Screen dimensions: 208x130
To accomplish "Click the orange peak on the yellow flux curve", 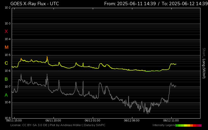I will (47, 57).
